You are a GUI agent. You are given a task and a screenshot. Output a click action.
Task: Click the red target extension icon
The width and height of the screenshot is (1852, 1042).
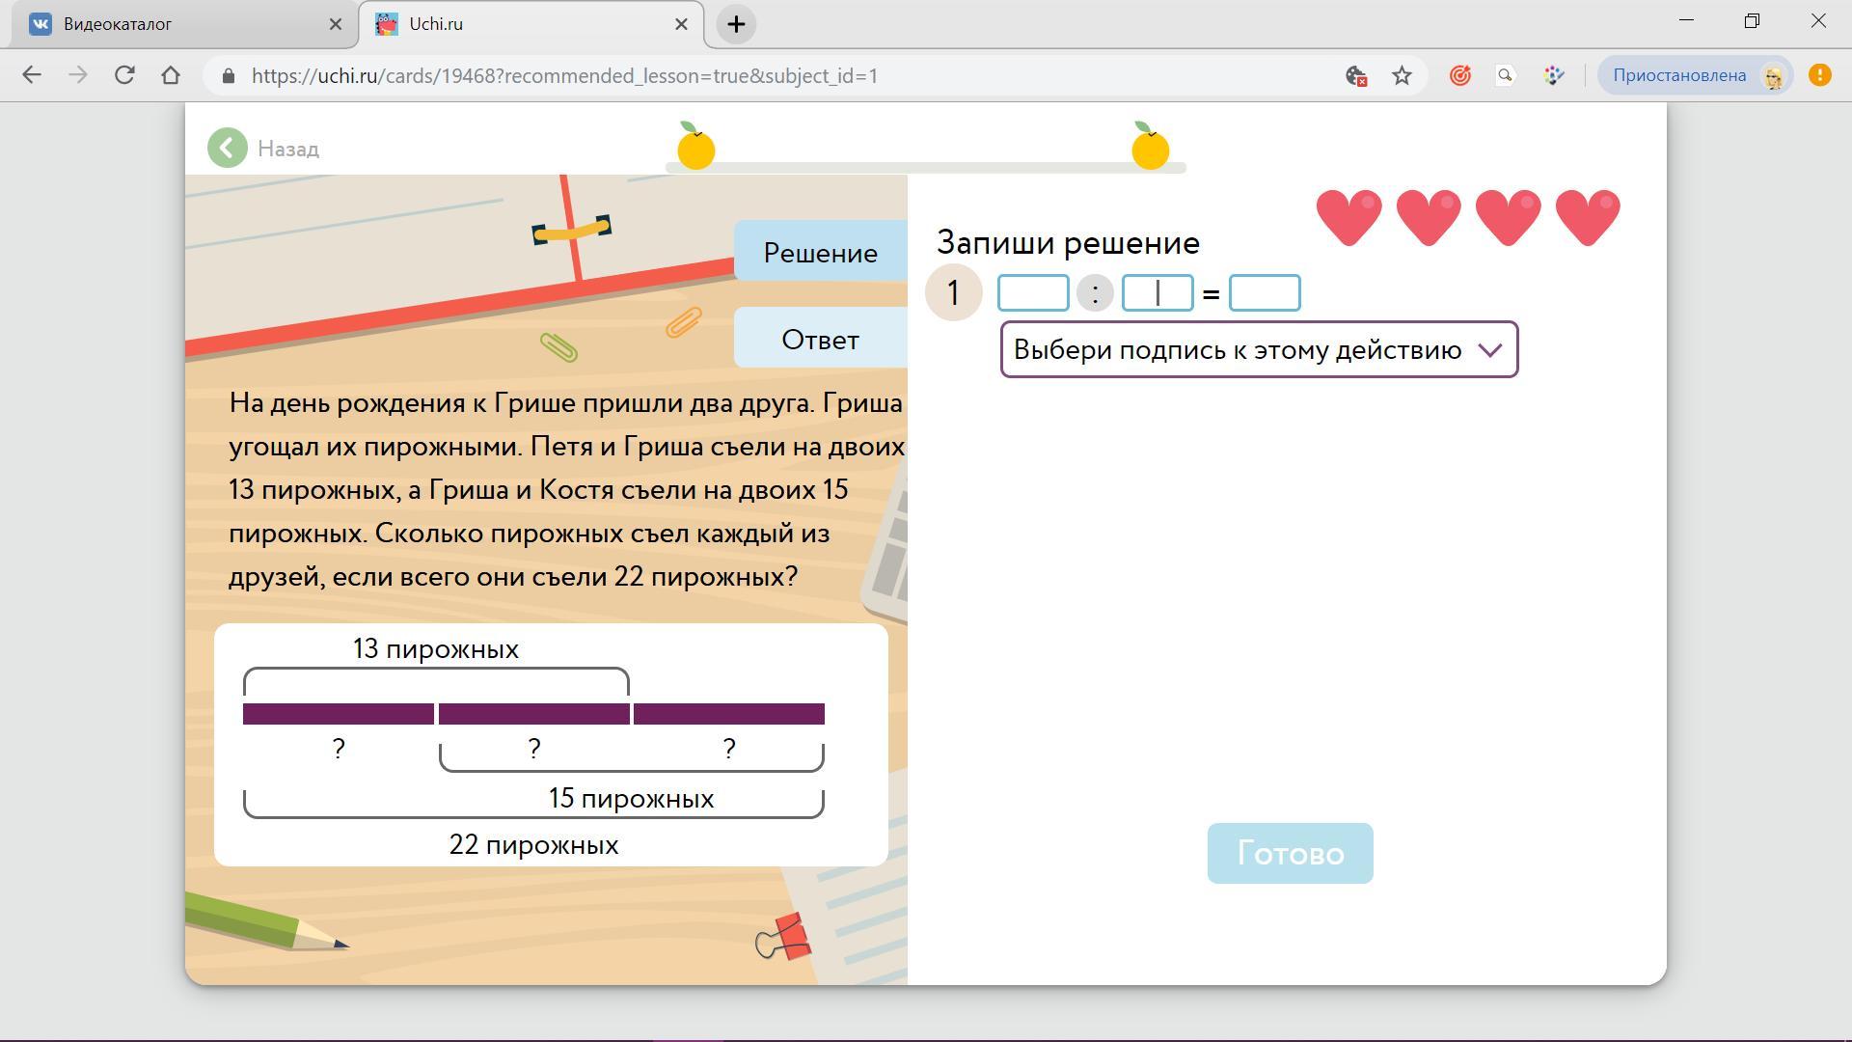point(1459,75)
